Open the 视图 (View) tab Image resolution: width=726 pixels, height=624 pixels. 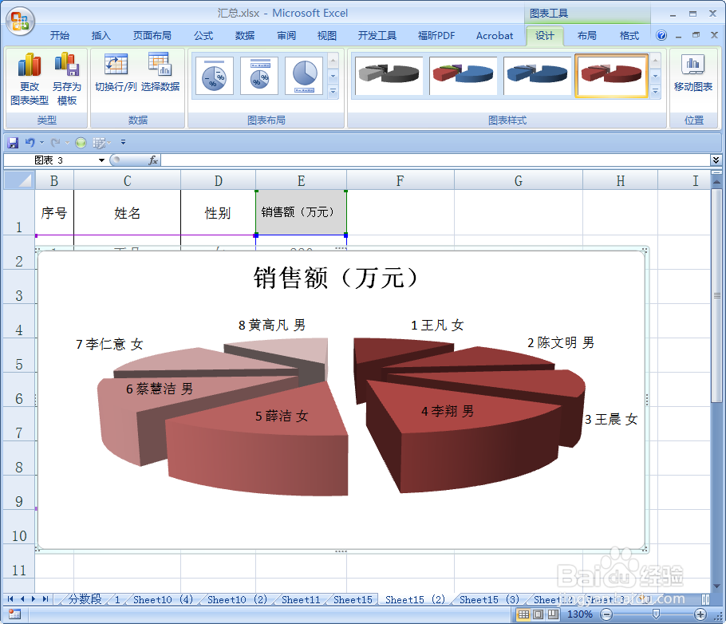coord(327,36)
